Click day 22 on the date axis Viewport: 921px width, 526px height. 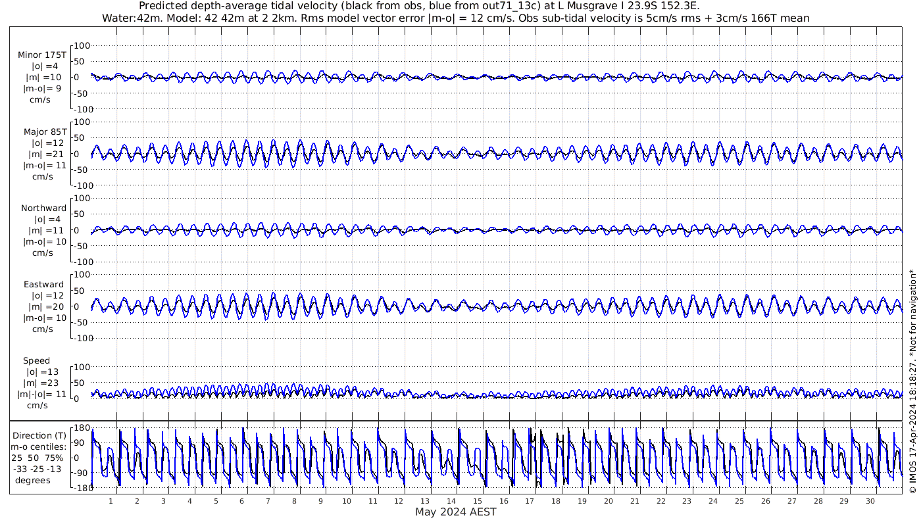coord(660,501)
